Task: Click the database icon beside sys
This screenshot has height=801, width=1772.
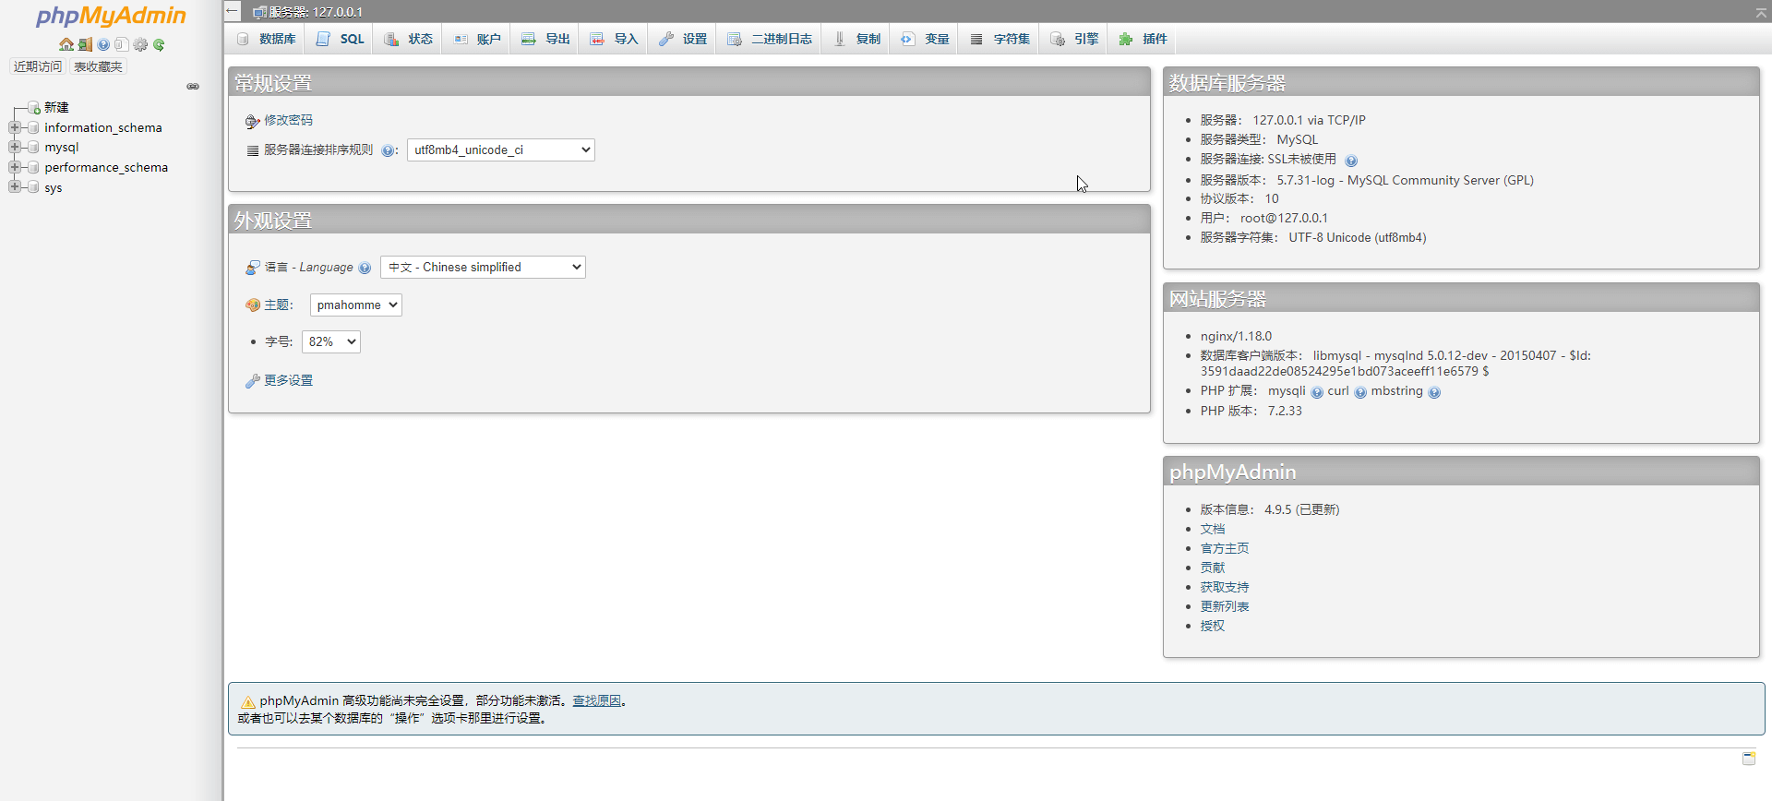Action: 34,187
